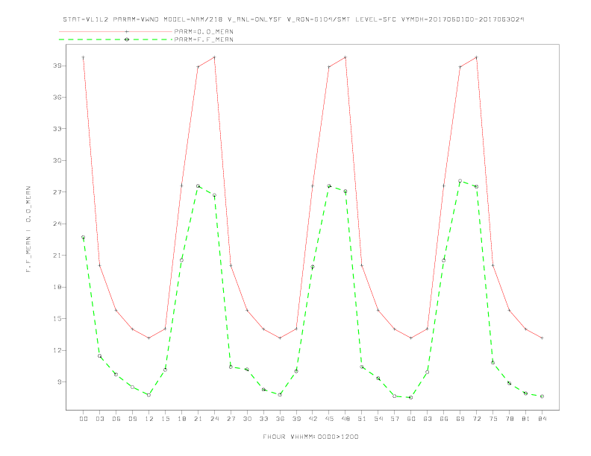
Task: Click the green F.F_MEAN point at hour 60
Action: [x=411, y=397]
